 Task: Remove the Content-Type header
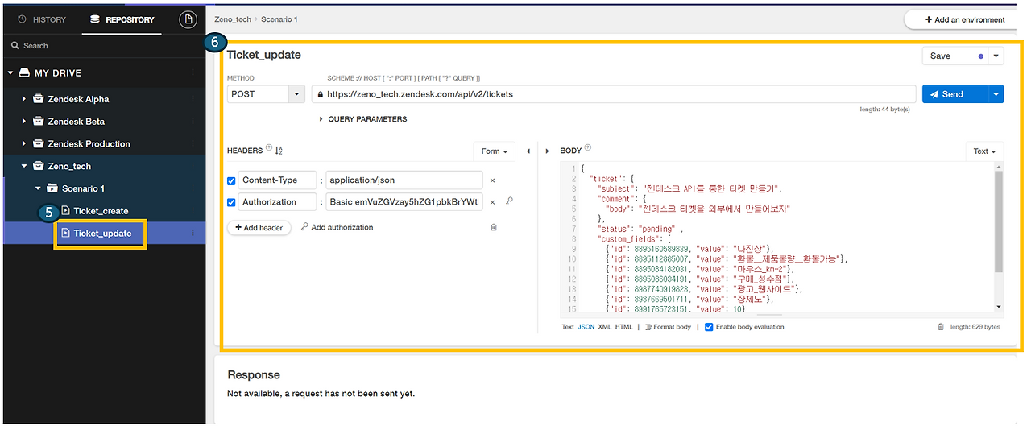click(x=493, y=180)
